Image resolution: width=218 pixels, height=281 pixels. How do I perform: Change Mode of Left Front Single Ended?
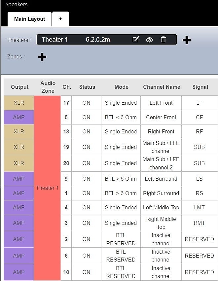121,103
